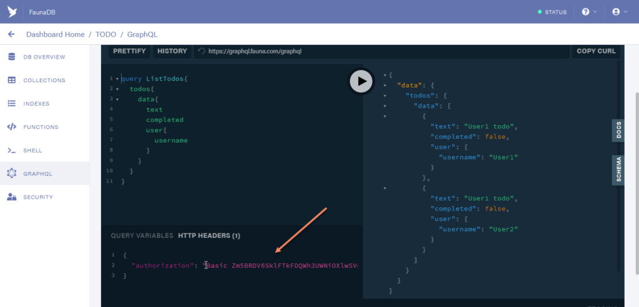
Task: Open Functions in the sidebar
Action: click(44, 127)
